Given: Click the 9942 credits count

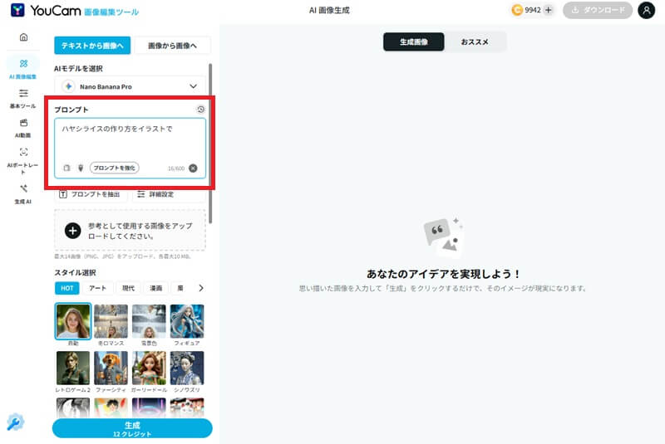Looking at the screenshot, I should (x=533, y=10).
